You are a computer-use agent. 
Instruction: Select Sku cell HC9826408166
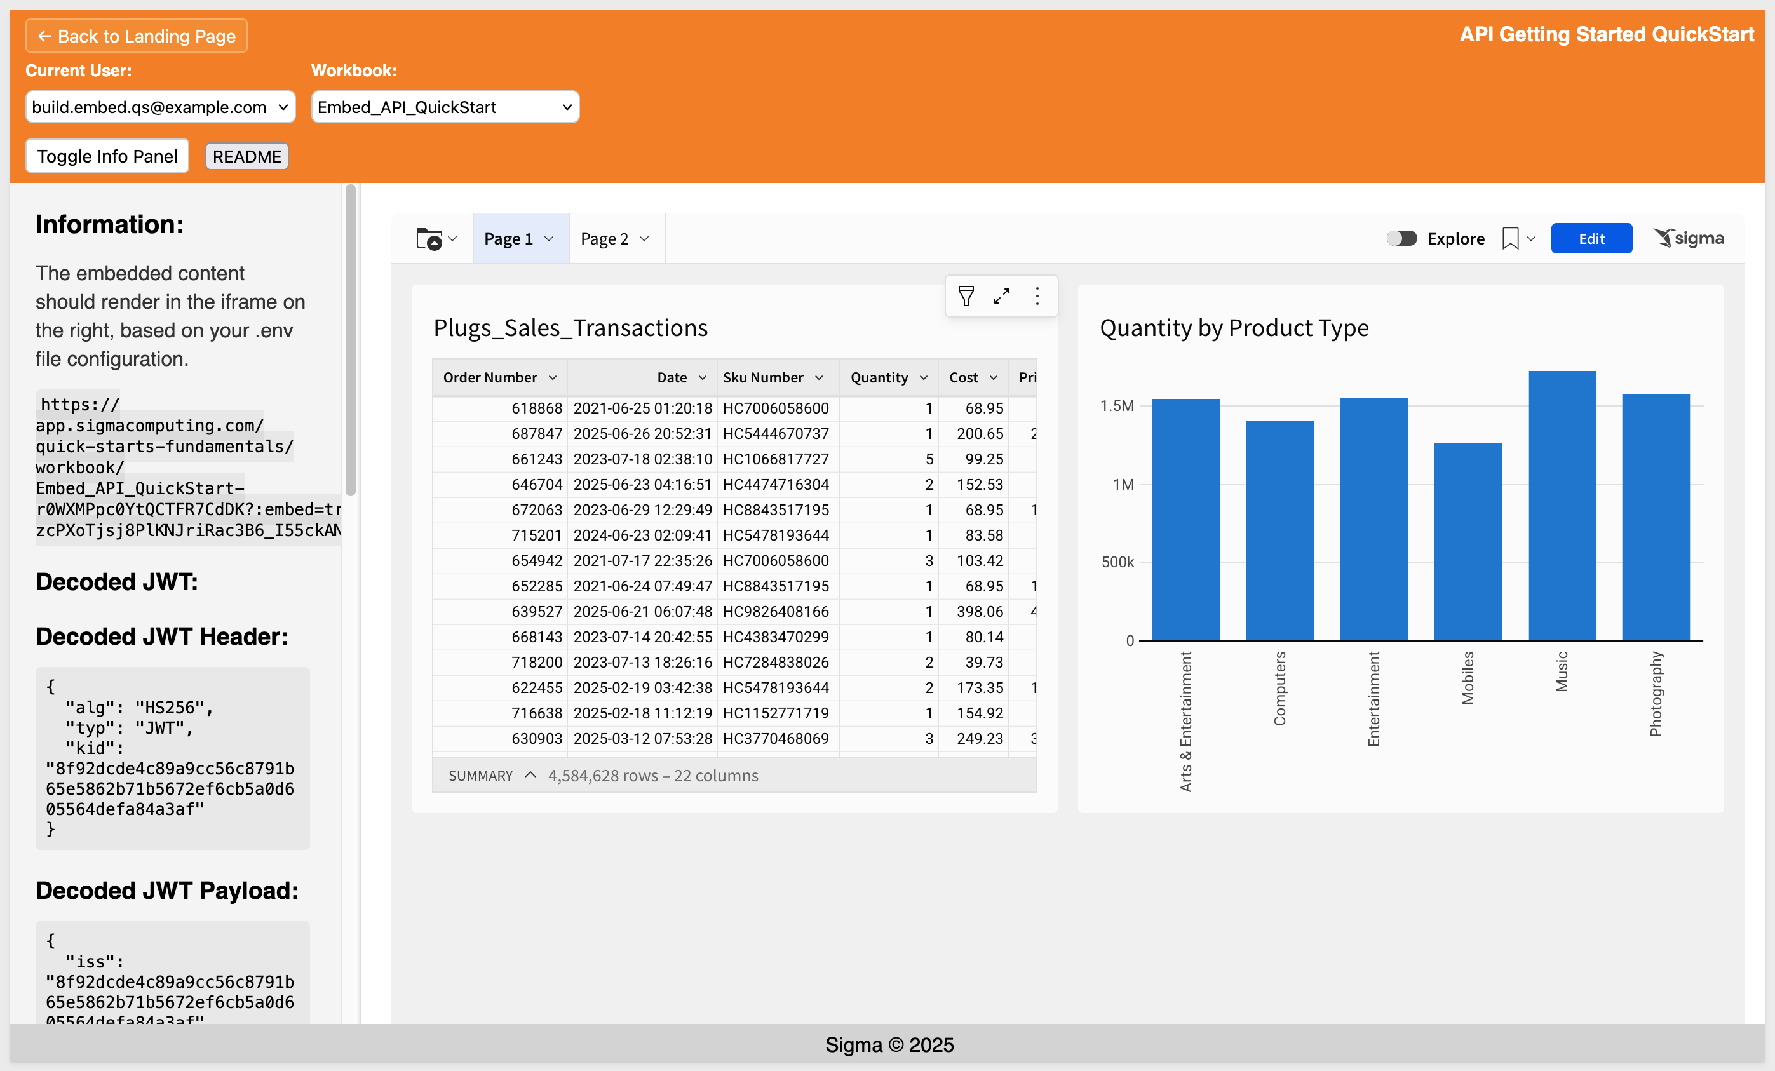tap(778, 612)
